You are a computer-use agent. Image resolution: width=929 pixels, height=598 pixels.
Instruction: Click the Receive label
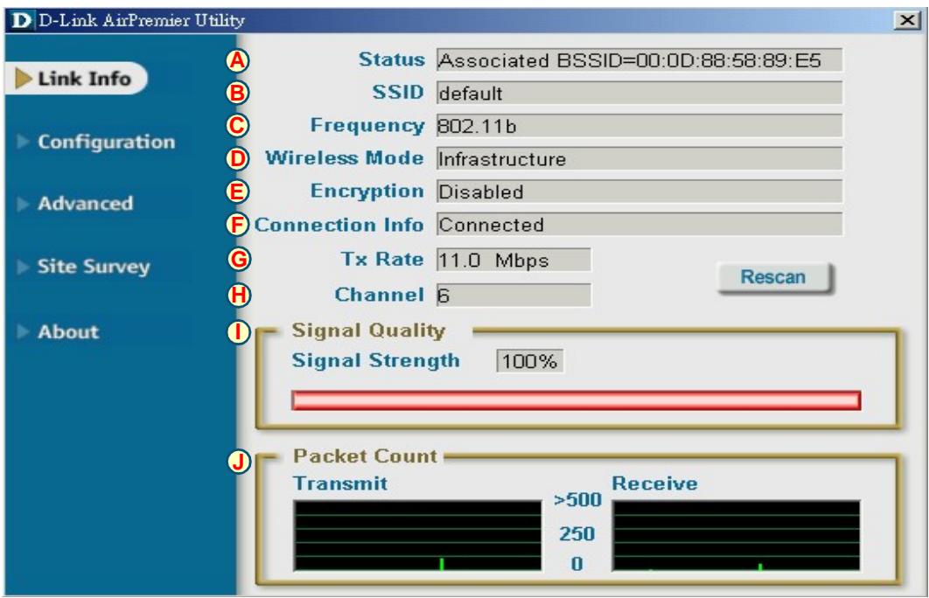point(654,483)
